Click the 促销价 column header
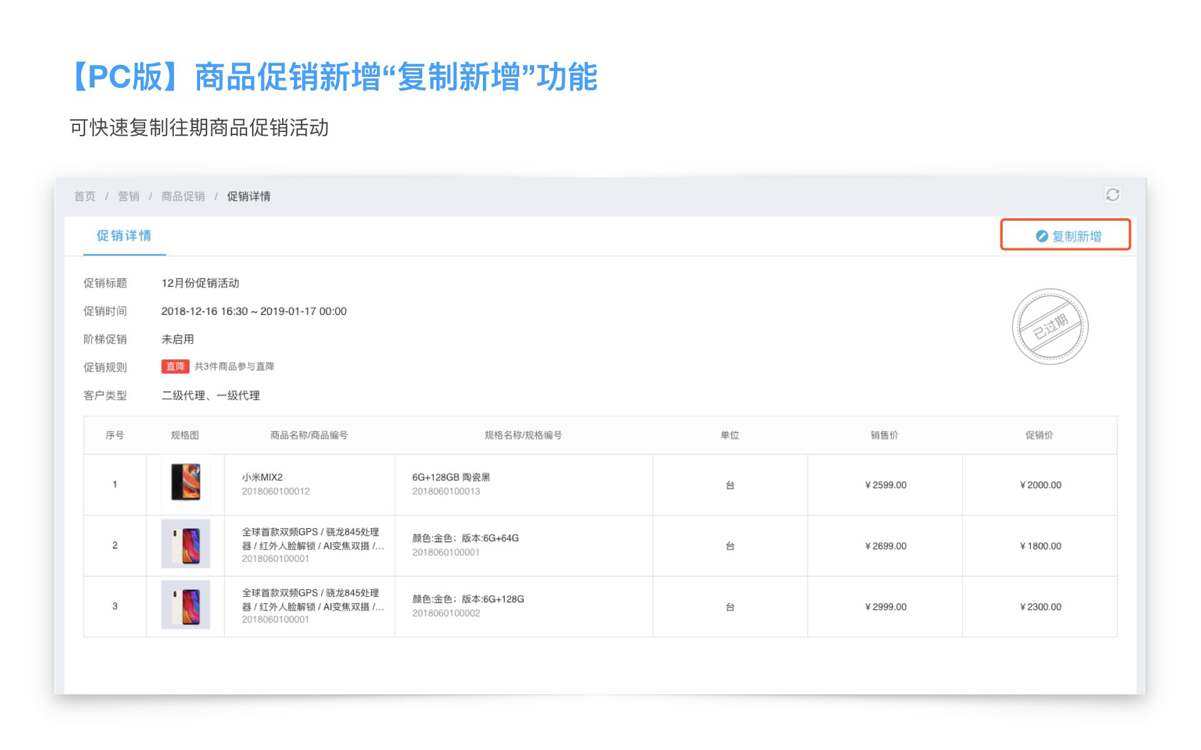Viewport: 1201px width, 750px height. pyautogui.click(x=1039, y=435)
